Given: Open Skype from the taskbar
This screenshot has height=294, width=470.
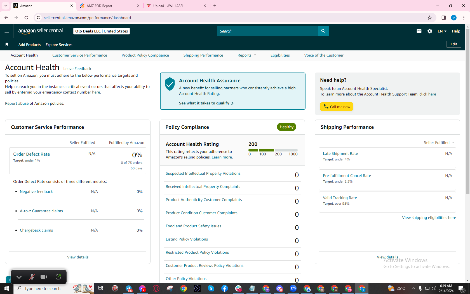Looking at the screenshot, I should tap(211, 288).
